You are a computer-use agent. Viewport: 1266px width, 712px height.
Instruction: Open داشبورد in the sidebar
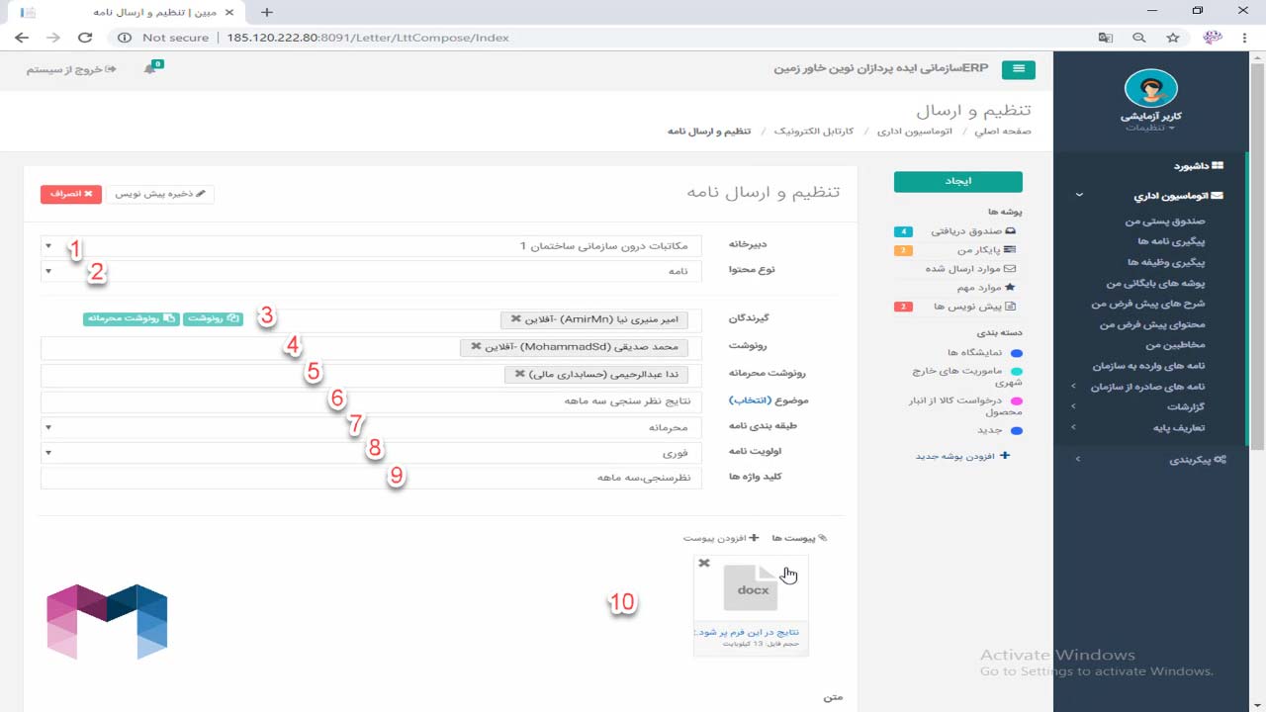[1199, 166]
